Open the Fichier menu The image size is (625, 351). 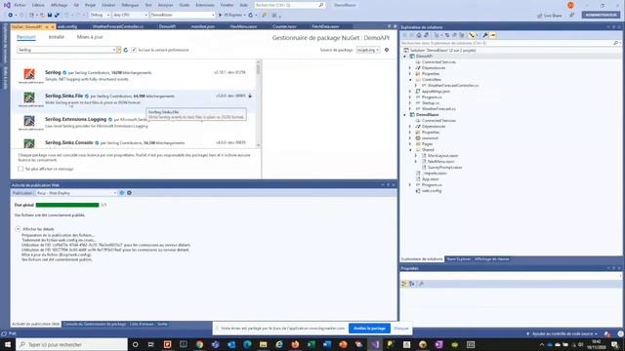tap(20, 5)
